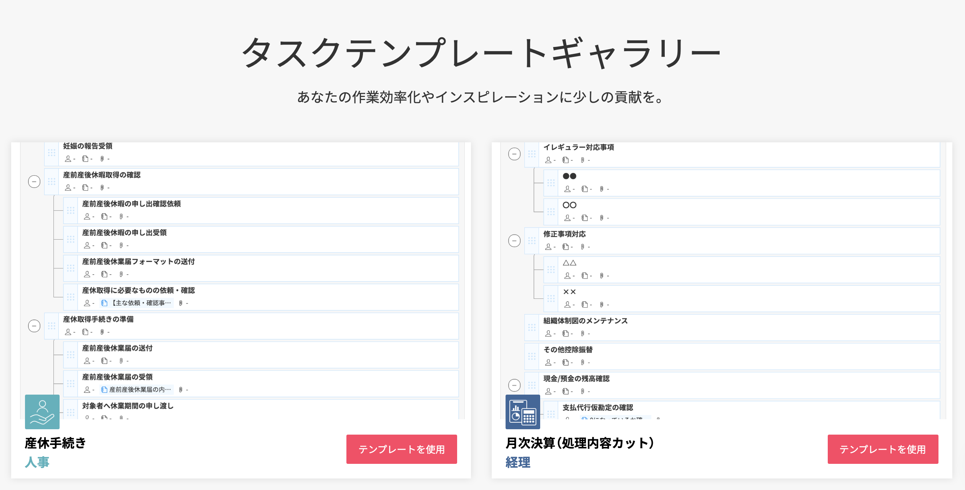
Task: Click the 産休手続き template preview thumbnail
Action: coord(241,281)
